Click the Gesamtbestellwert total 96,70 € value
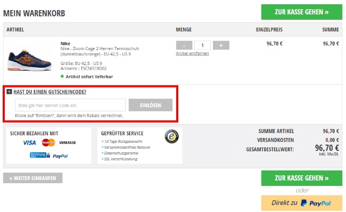346x212 pixels. [327, 148]
